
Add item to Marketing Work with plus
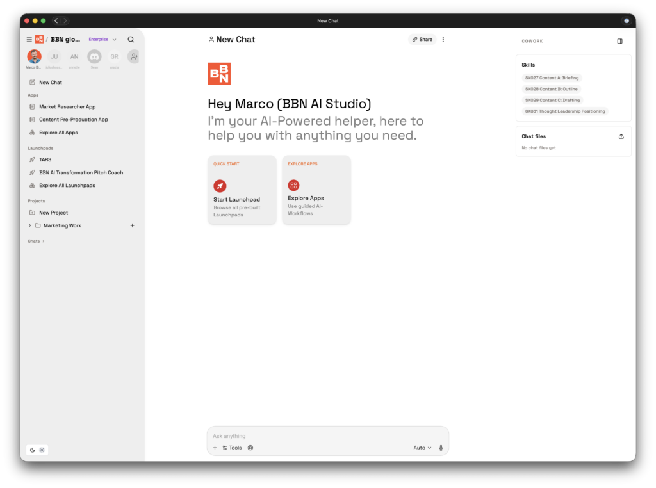(132, 226)
